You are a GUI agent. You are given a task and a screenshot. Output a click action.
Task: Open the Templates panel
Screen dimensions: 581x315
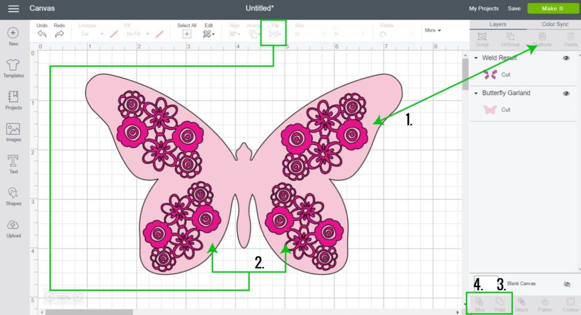(14, 69)
